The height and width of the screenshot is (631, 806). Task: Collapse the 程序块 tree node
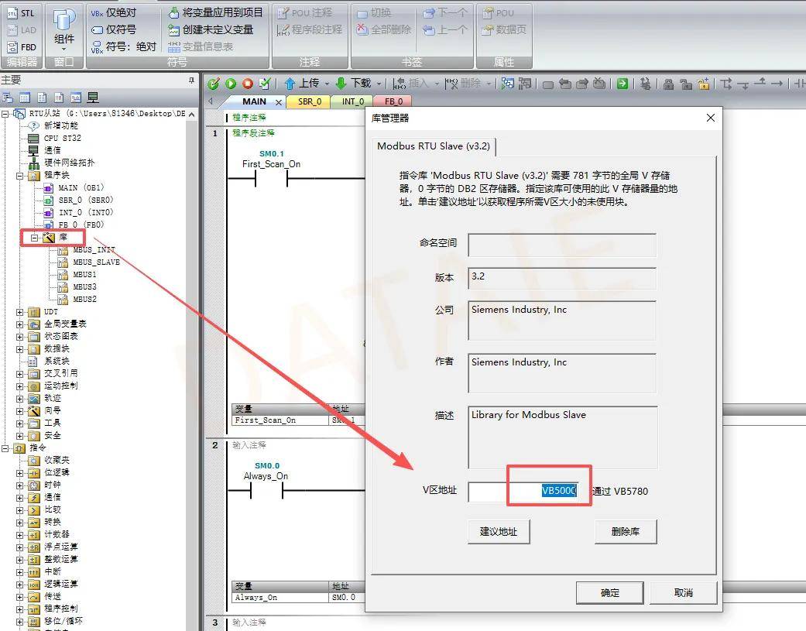(x=19, y=176)
